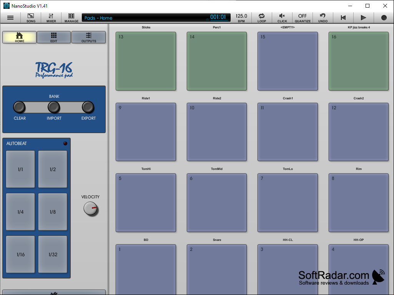Image resolution: width=394 pixels, height=295 pixels.
Task: Click the bank Import knob button
Action: click(x=54, y=107)
